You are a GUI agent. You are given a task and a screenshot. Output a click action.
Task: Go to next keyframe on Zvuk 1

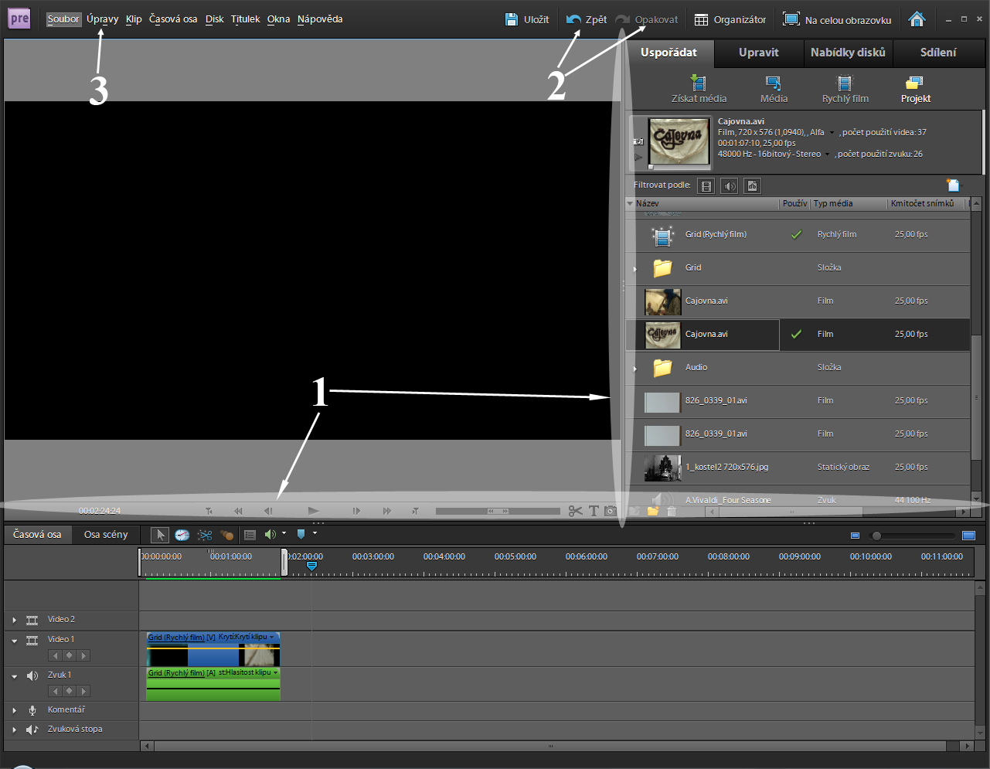[84, 691]
